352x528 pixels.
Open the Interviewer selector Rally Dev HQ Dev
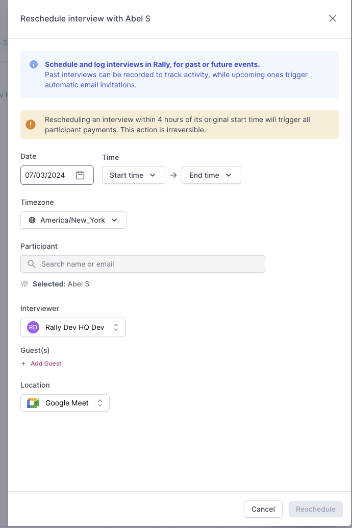(x=73, y=327)
